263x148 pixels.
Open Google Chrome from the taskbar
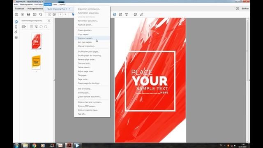(x=34, y=146)
